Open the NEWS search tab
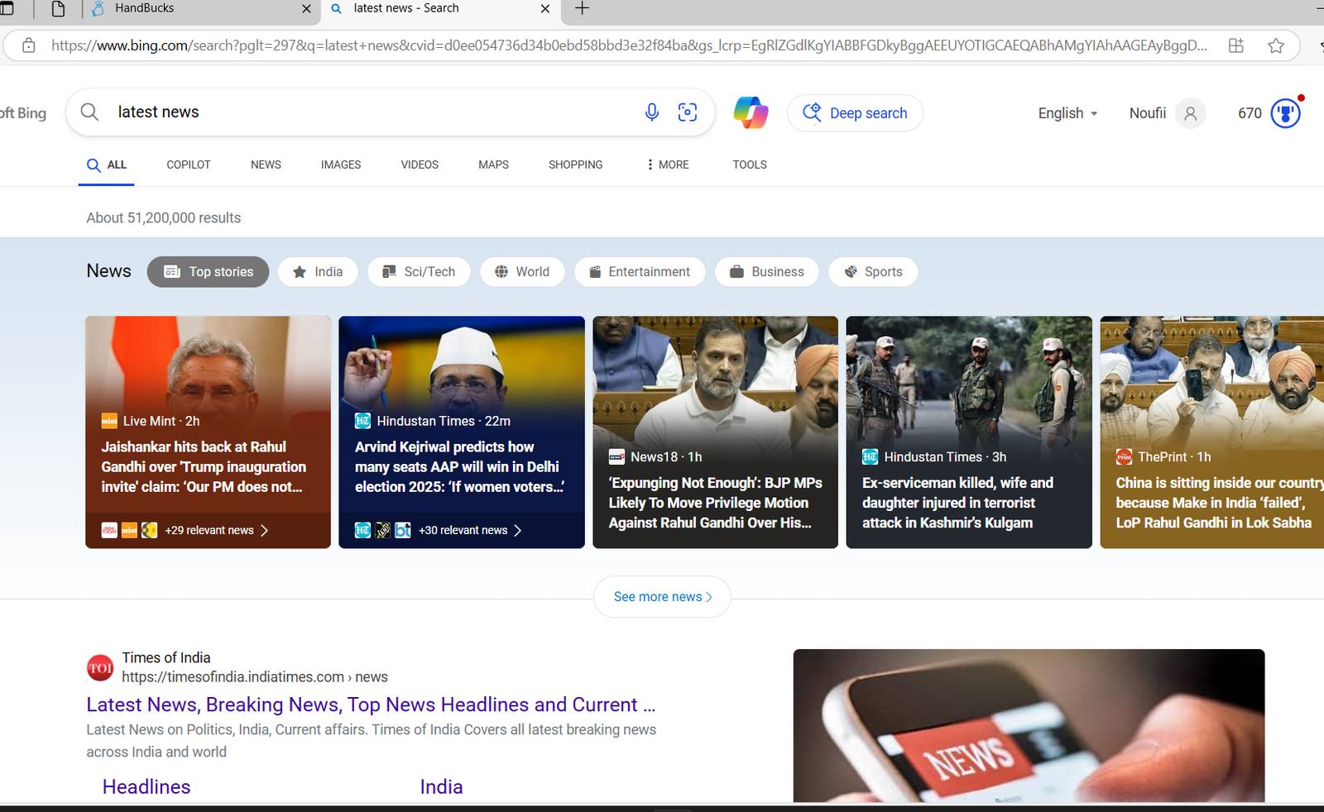The height and width of the screenshot is (812, 1324). pyautogui.click(x=266, y=165)
